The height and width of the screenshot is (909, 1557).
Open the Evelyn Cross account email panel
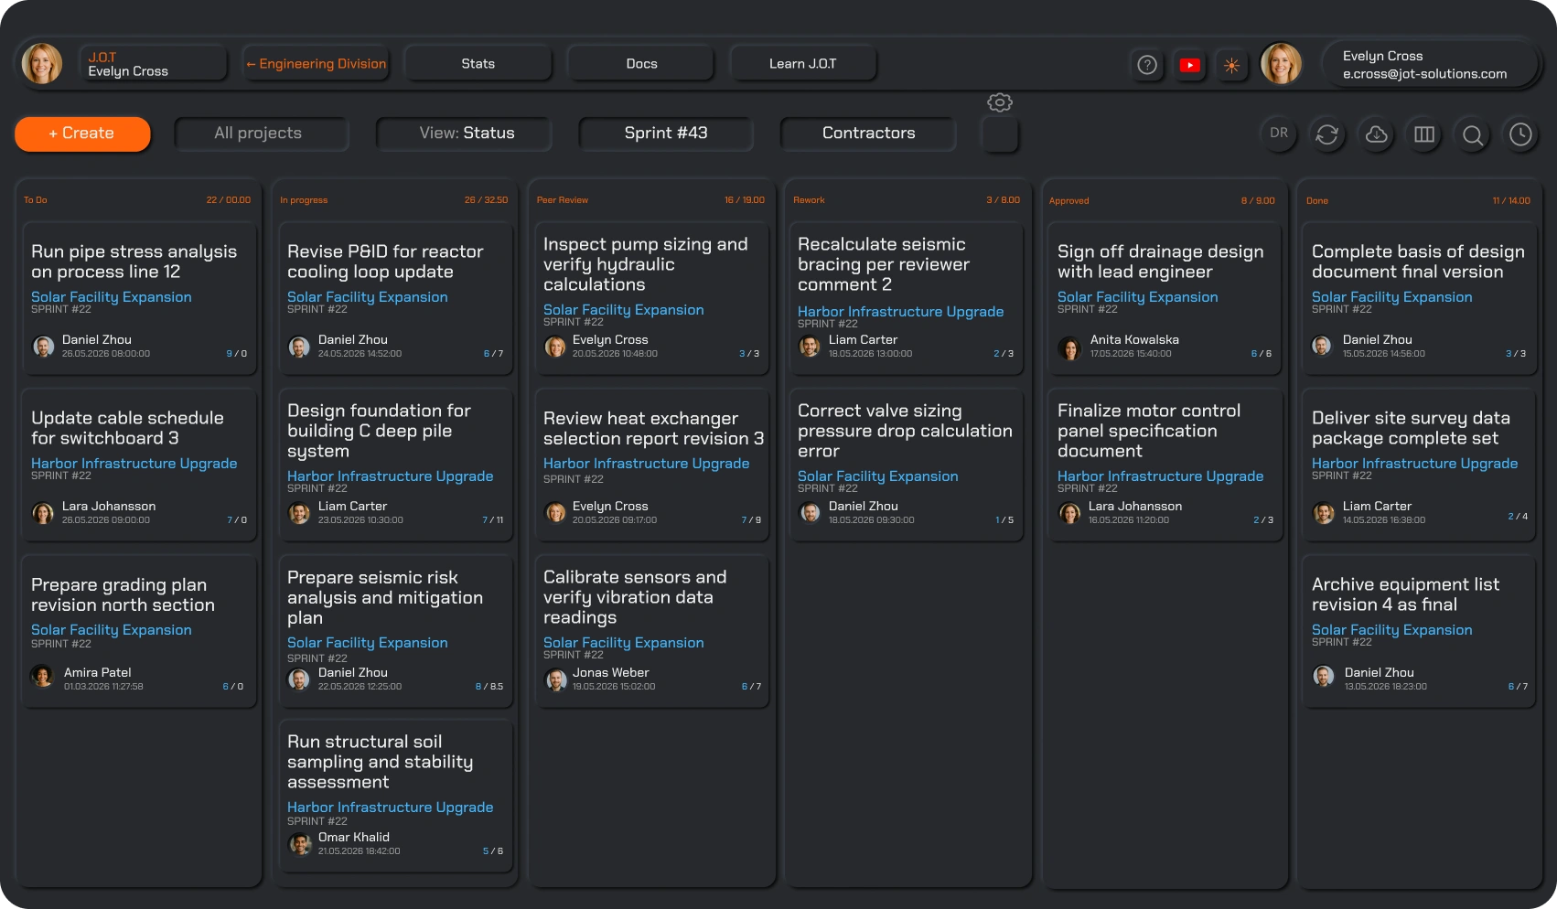click(1430, 64)
